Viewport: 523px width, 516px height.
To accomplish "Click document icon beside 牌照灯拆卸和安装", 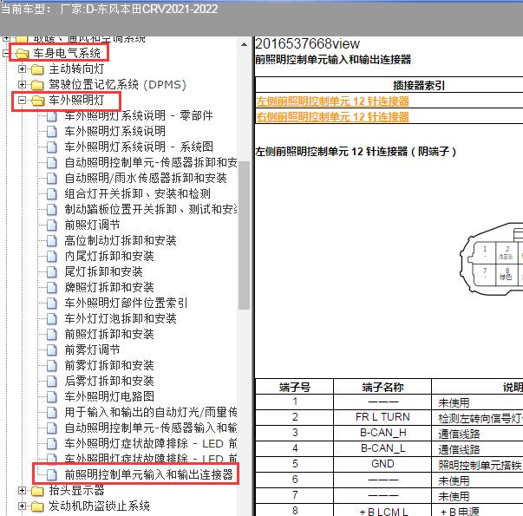I will [x=52, y=288].
